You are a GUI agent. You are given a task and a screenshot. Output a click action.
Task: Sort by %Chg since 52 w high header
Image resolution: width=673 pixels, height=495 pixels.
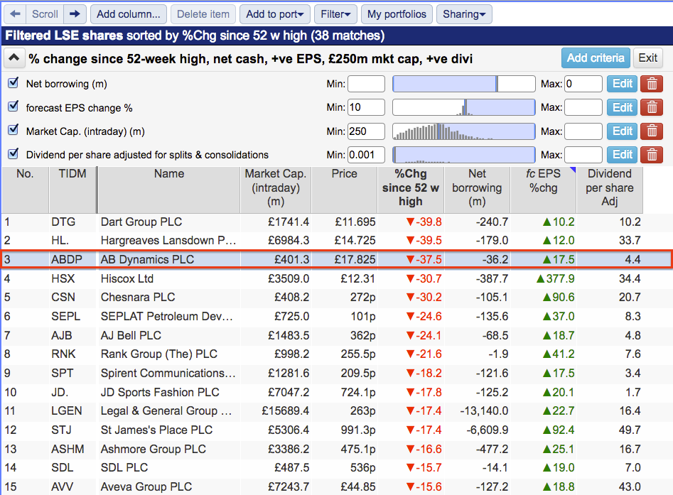[x=411, y=190]
